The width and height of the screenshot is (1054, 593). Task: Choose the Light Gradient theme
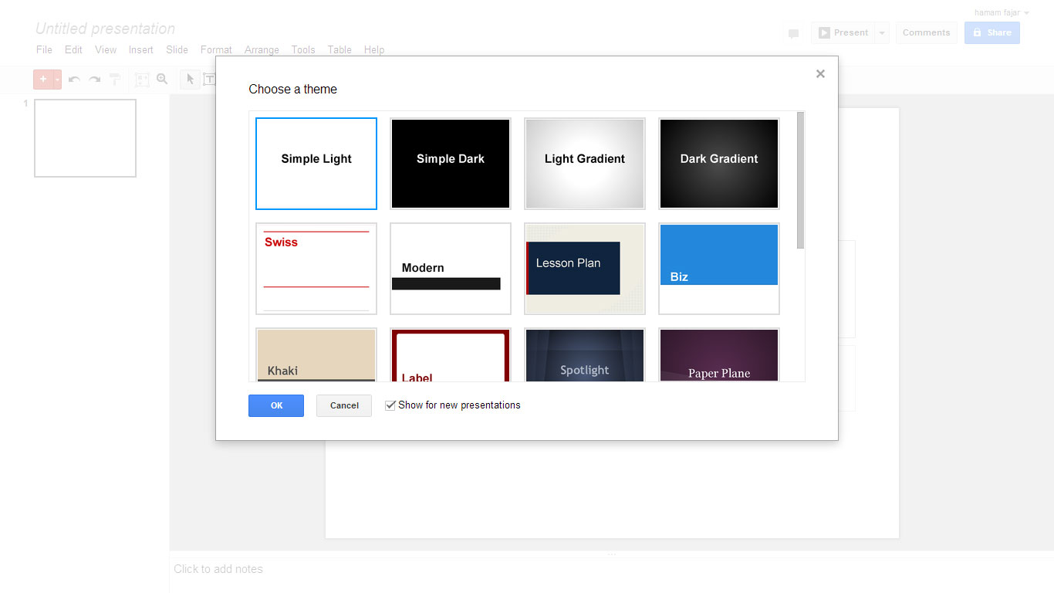tap(585, 164)
